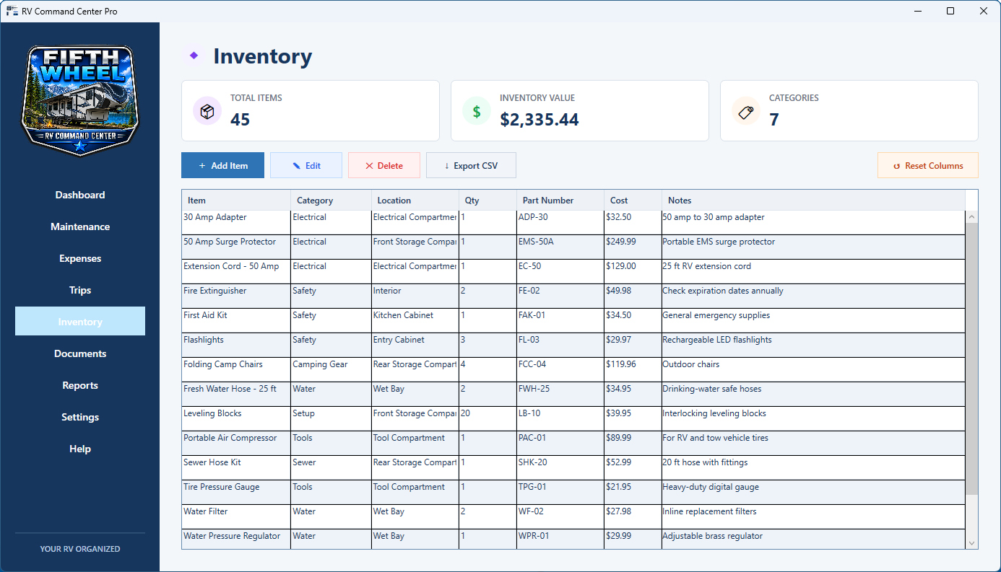Click the Edit button
Screen dimensions: 1001x572
click(x=306, y=165)
